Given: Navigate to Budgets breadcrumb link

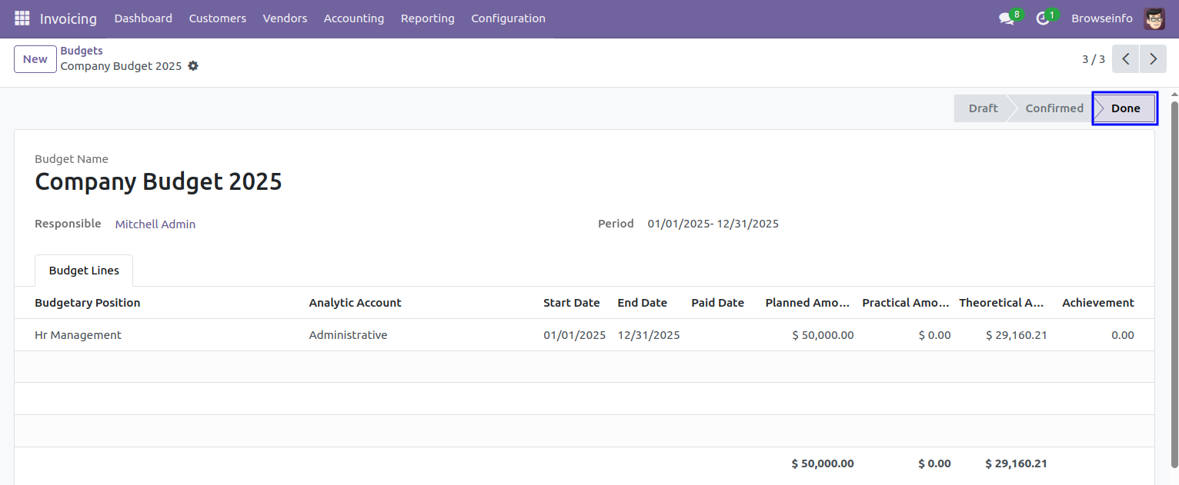Looking at the screenshot, I should (x=82, y=51).
